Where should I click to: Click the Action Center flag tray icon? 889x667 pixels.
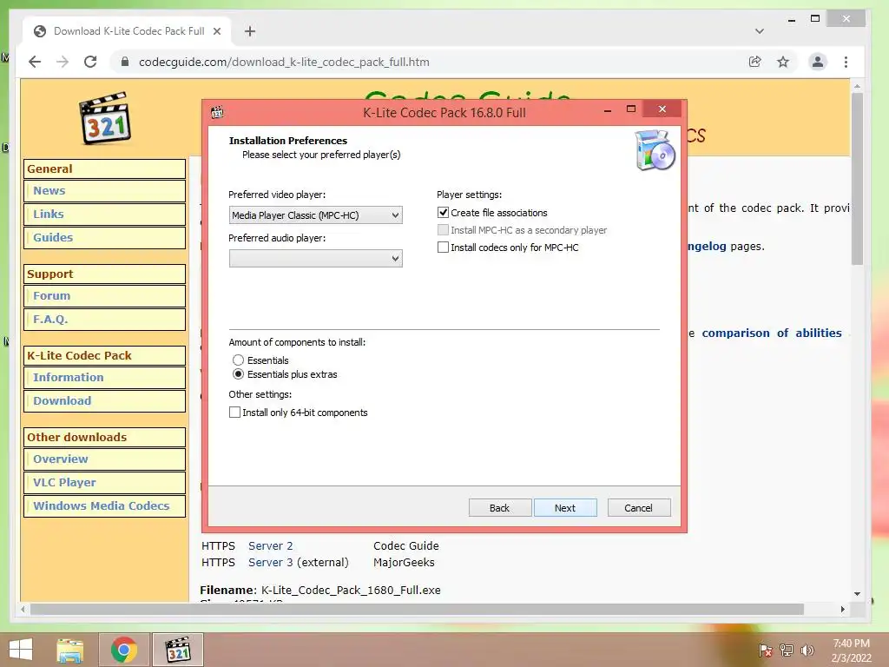click(765, 650)
